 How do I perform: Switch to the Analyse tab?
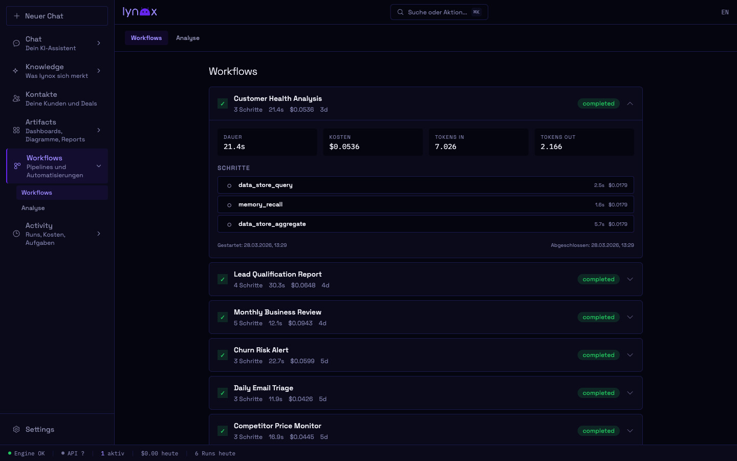click(x=188, y=37)
